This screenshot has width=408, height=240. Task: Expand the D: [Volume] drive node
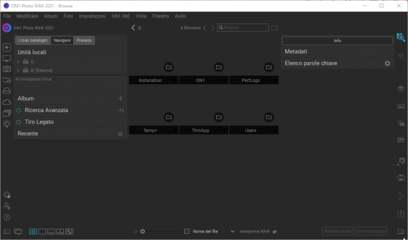tap(18, 70)
